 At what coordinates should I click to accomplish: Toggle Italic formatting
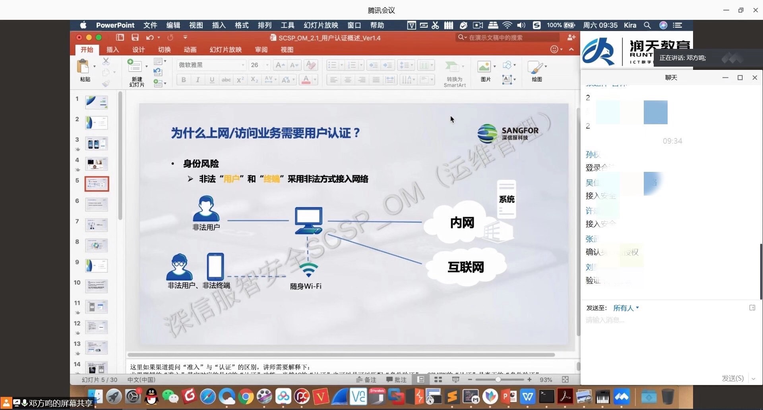[198, 80]
